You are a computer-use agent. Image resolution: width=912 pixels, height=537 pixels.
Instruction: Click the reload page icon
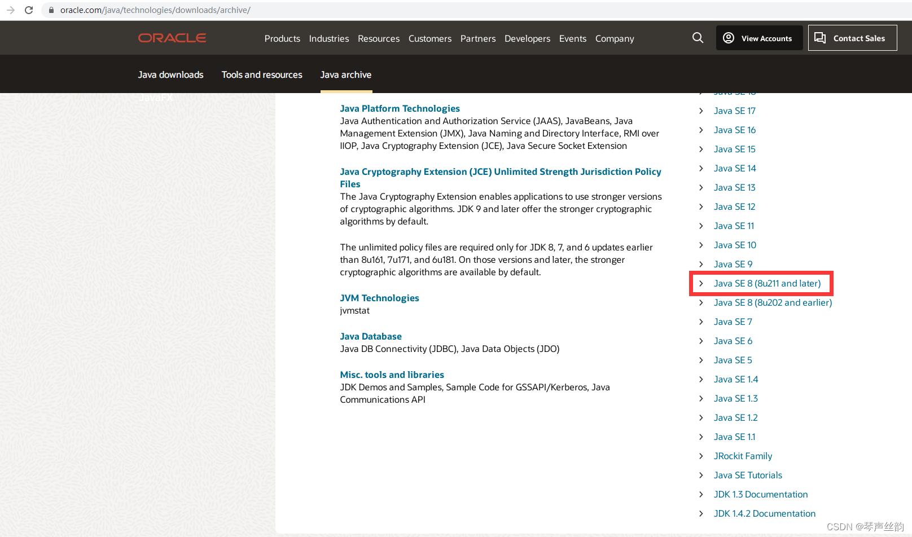coord(29,10)
